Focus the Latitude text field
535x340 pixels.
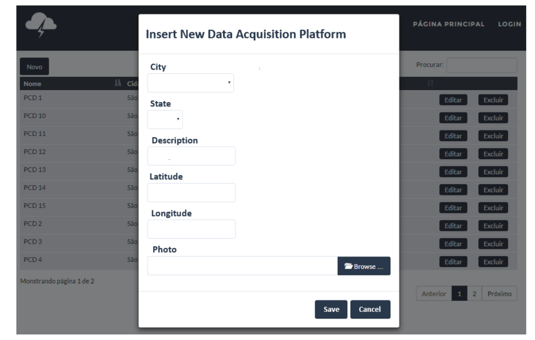click(191, 193)
